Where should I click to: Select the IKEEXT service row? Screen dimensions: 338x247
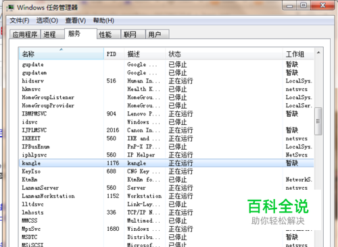tap(166, 138)
